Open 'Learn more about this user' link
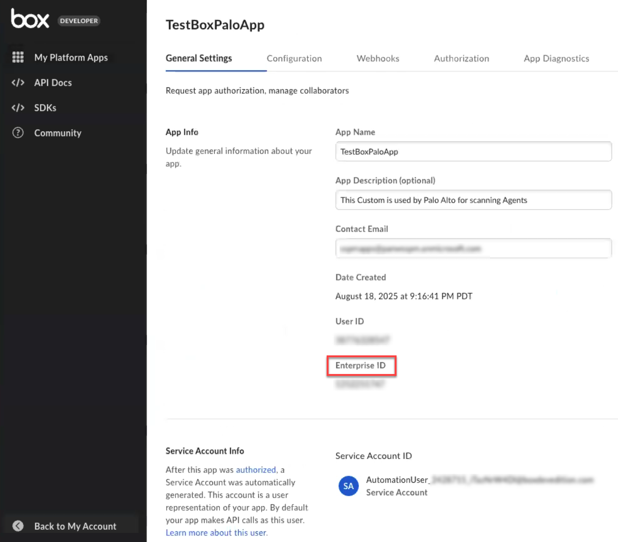Screen dimensions: 618x542 pos(217,533)
